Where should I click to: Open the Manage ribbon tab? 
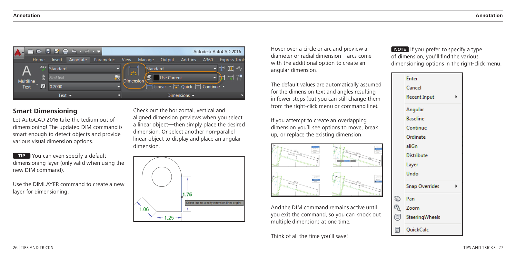point(146,60)
